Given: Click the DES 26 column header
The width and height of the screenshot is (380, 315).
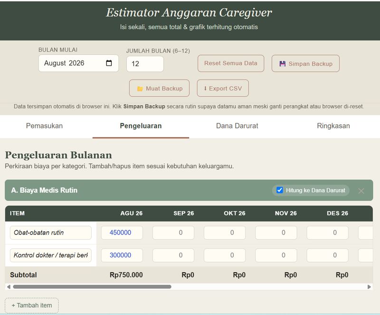Looking at the screenshot, I should 337,213.
